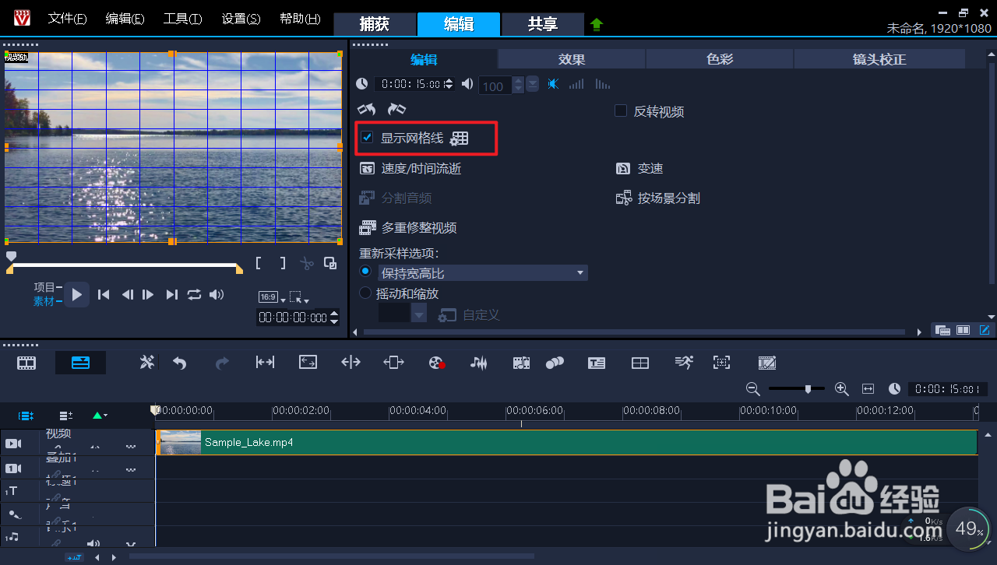Viewport: 997px width, 565px height.
Task: Open the subtitle editor
Action: point(597,363)
